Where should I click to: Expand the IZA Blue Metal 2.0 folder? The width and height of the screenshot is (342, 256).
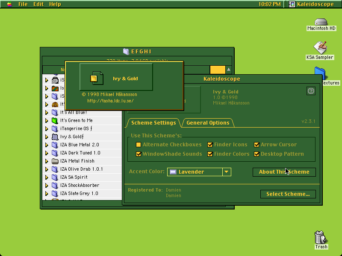coord(47,145)
